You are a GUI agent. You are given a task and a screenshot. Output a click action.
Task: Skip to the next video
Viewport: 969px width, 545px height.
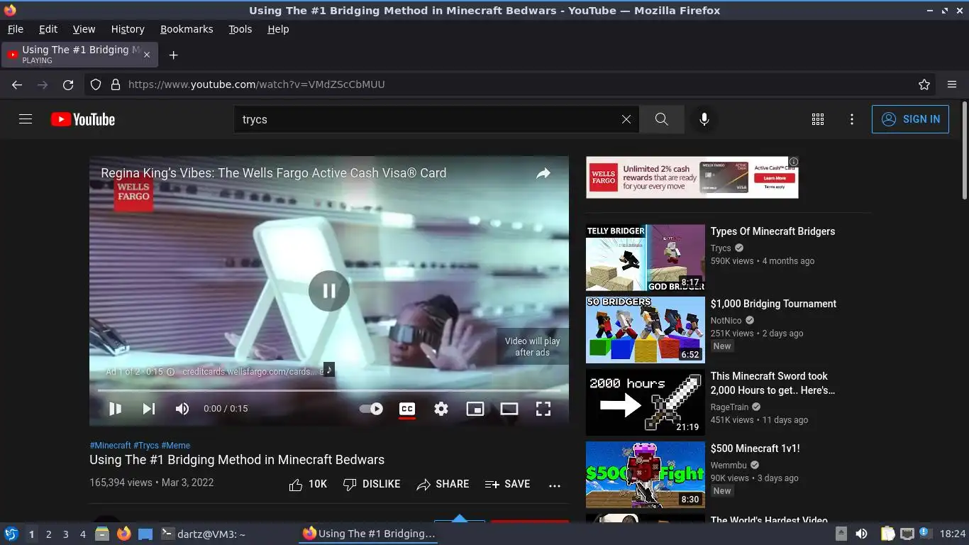coord(149,409)
